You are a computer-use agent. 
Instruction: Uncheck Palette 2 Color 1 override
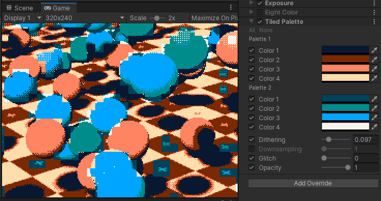point(252,99)
